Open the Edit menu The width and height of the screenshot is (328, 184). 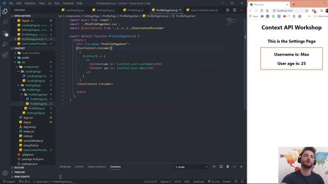(18, 3)
